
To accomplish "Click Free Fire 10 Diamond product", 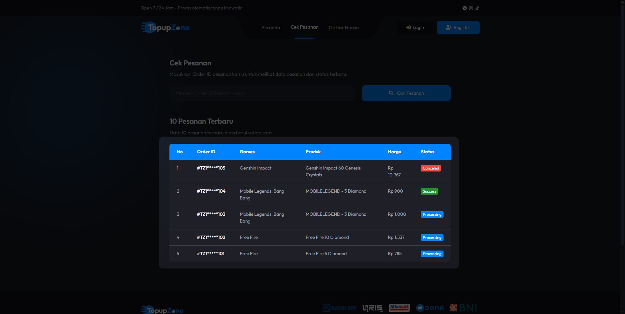I will pos(327,237).
